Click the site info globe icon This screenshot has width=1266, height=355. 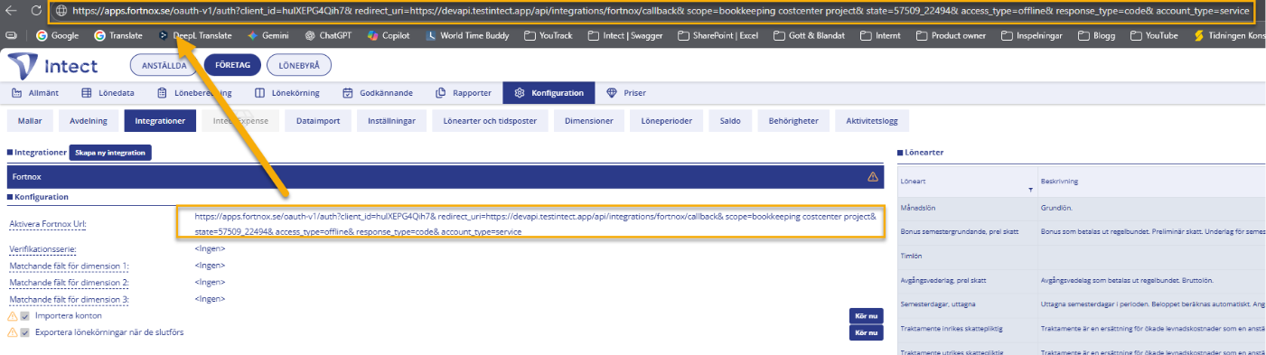pos(61,12)
